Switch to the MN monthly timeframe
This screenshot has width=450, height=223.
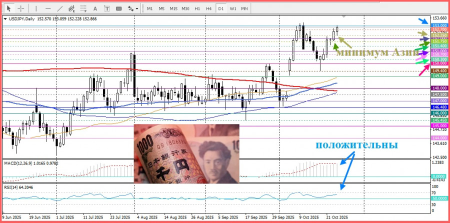tap(244, 8)
